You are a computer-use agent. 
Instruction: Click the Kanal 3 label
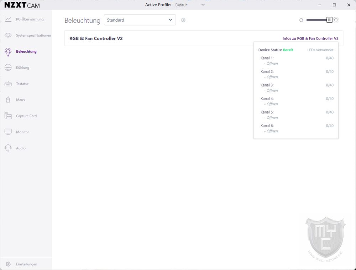267,85
